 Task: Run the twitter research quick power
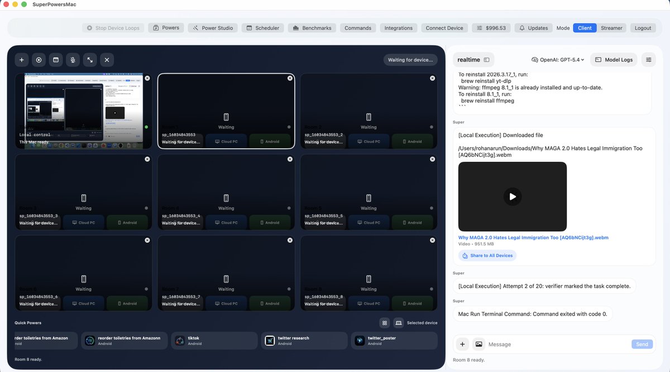(304, 341)
